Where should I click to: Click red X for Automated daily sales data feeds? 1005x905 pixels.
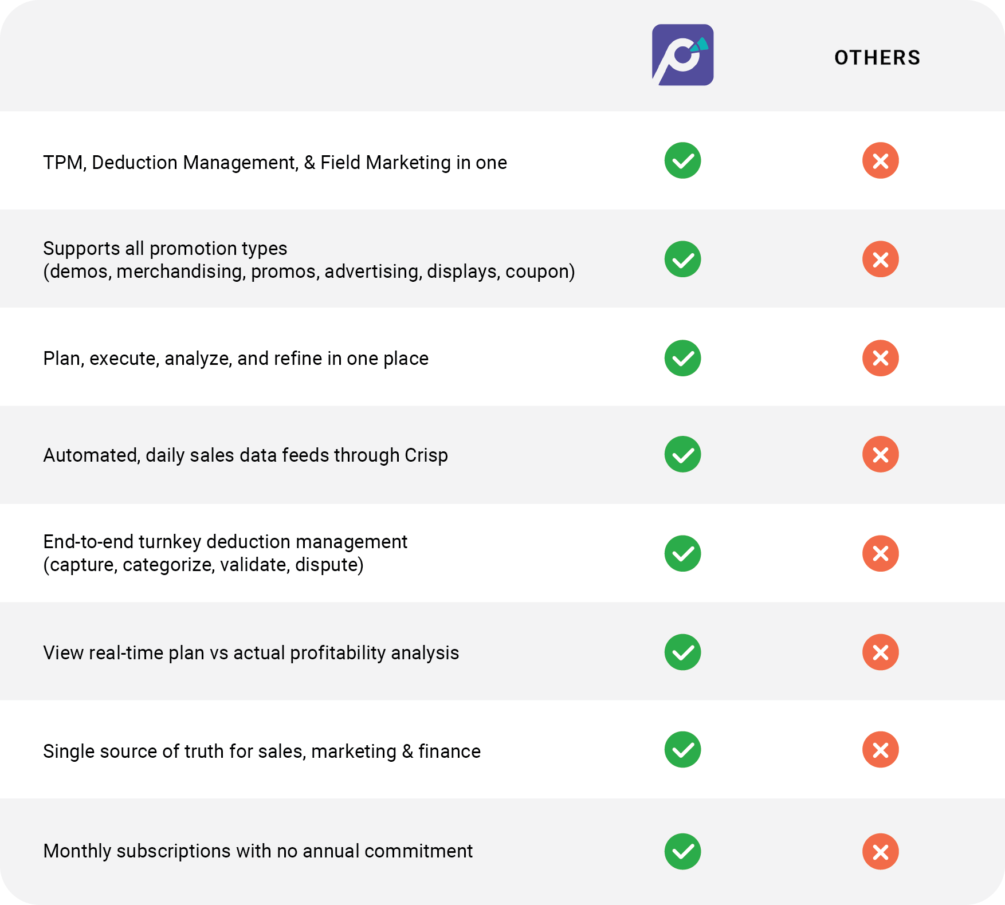point(880,454)
